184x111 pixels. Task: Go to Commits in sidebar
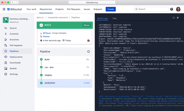pos(14,34)
